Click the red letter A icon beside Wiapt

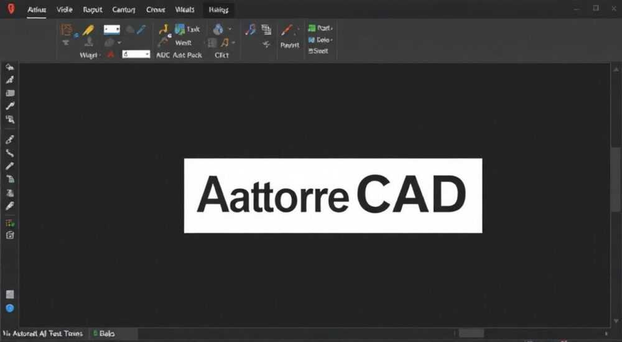111,55
